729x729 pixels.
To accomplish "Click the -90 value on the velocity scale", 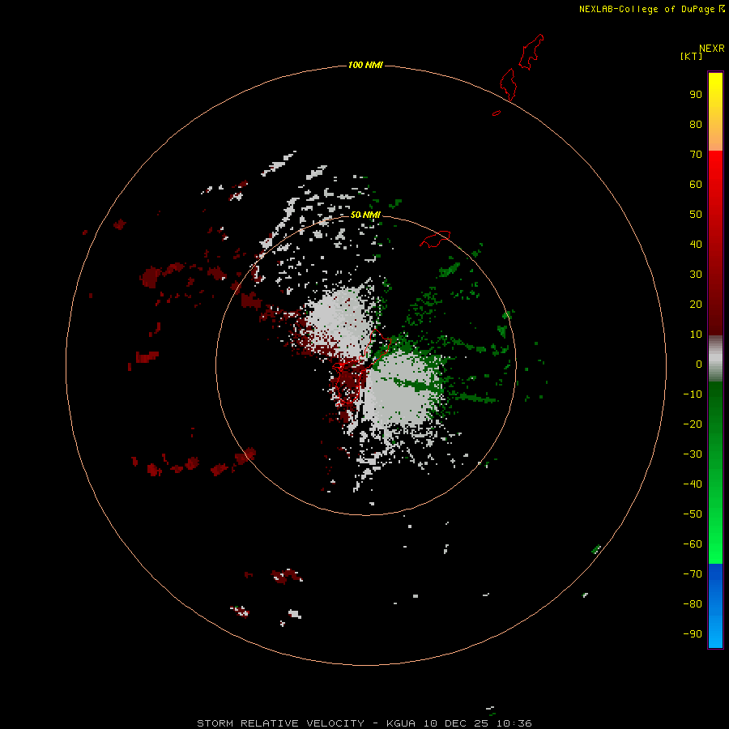I will [693, 633].
